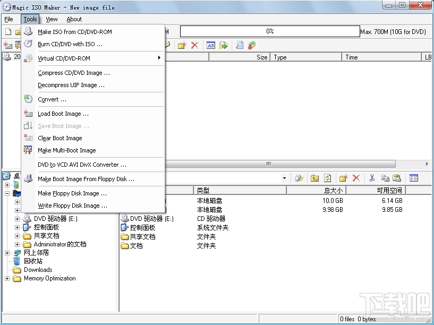The width and height of the screenshot is (434, 325).
Task: Click the Rename (AB) toolbar icon
Action: coord(211,45)
